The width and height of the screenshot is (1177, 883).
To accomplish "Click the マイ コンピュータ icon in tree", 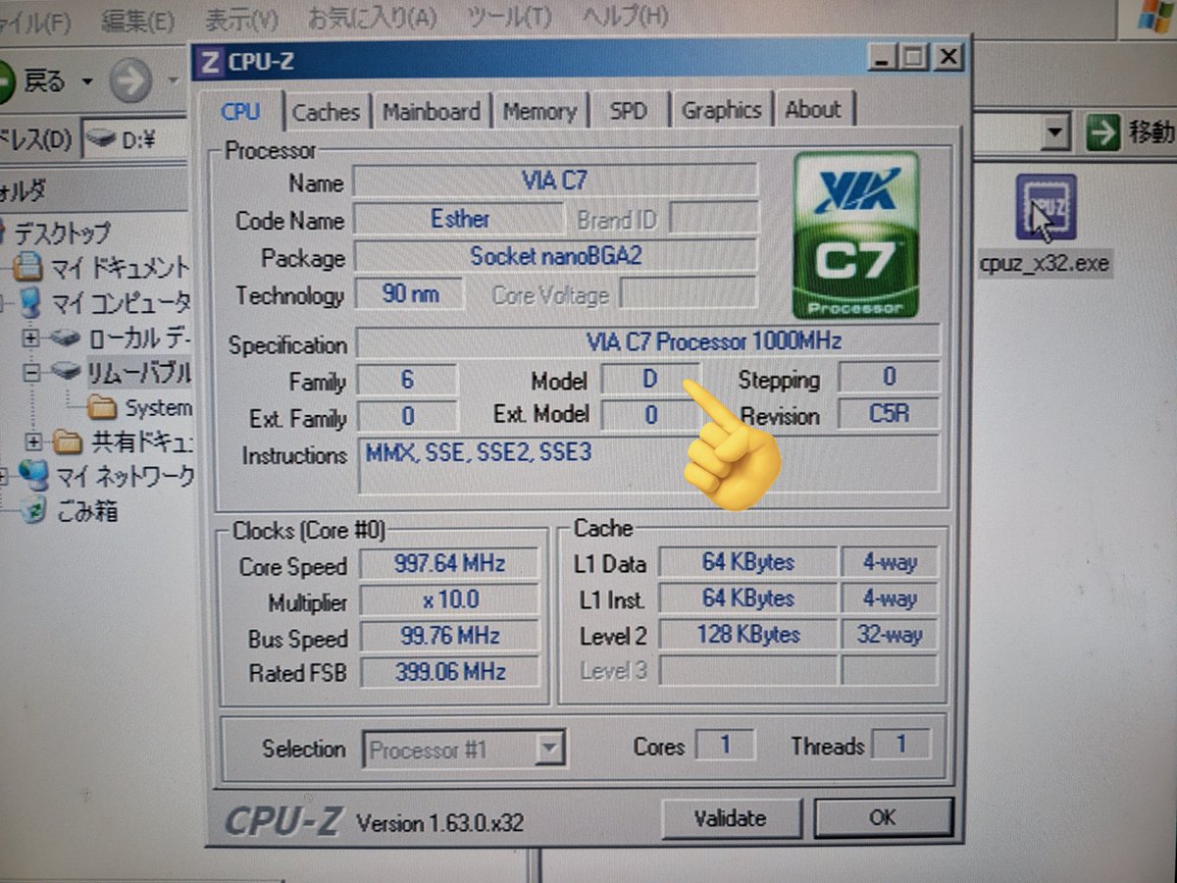I will coord(30,301).
